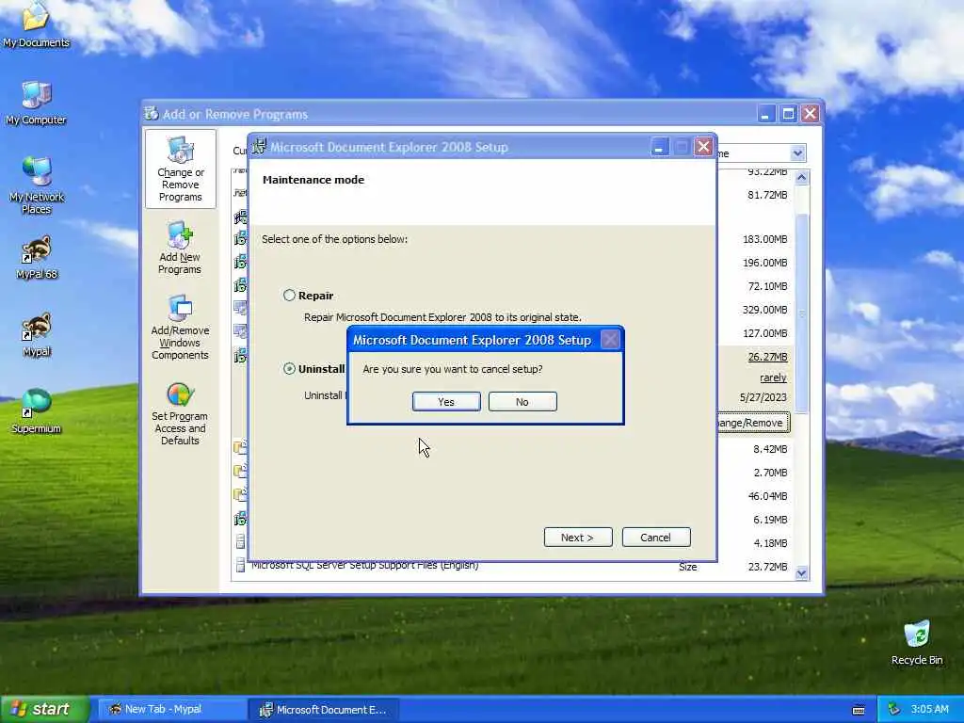Click the system tray notification icon
Viewport: 964px width, 723px height.
coord(894,710)
